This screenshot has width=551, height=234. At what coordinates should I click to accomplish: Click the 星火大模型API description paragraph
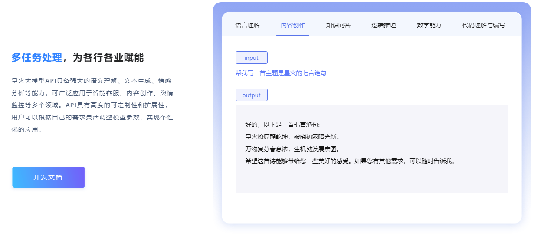pyautogui.click(x=92, y=105)
